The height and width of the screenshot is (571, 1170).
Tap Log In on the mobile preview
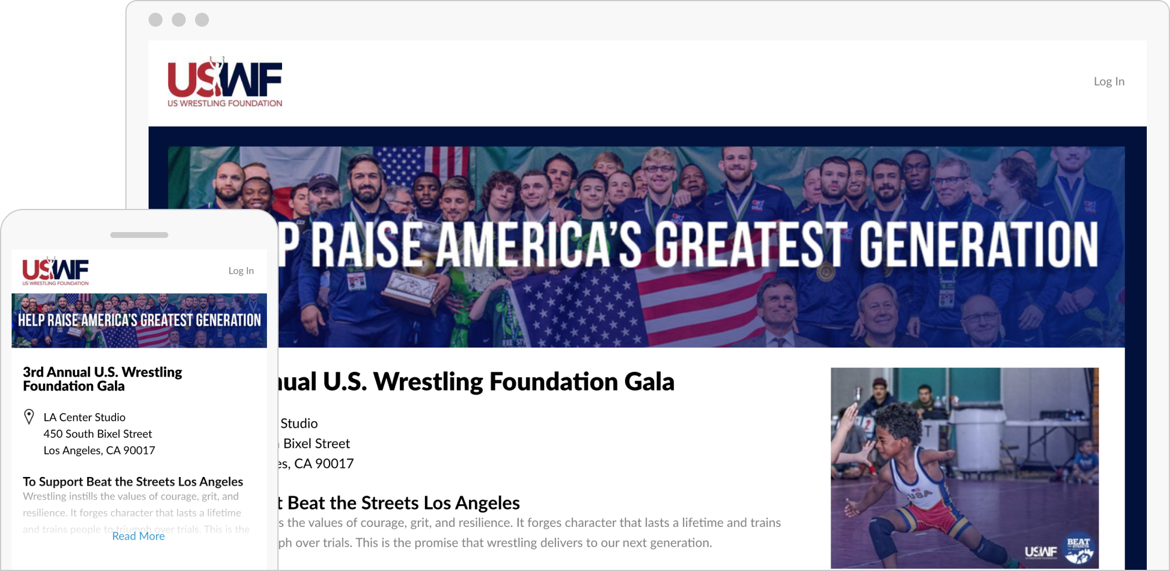pyautogui.click(x=241, y=271)
